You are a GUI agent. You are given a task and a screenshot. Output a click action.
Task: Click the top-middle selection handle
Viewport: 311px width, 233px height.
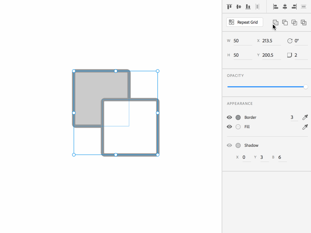point(115,71)
